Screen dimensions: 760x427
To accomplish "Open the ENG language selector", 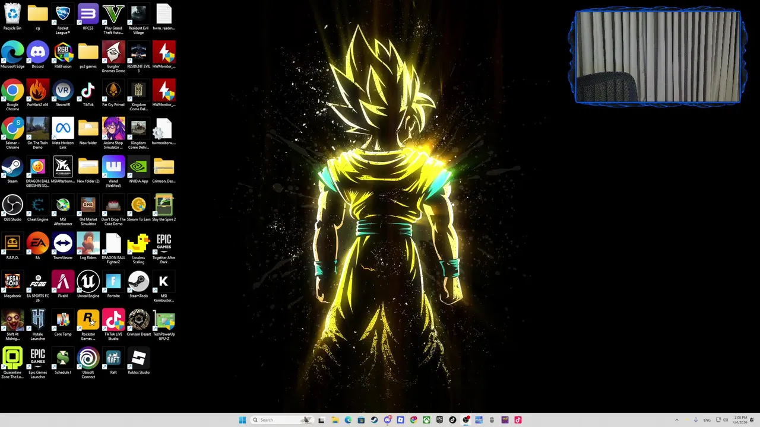I will [x=707, y=420].
